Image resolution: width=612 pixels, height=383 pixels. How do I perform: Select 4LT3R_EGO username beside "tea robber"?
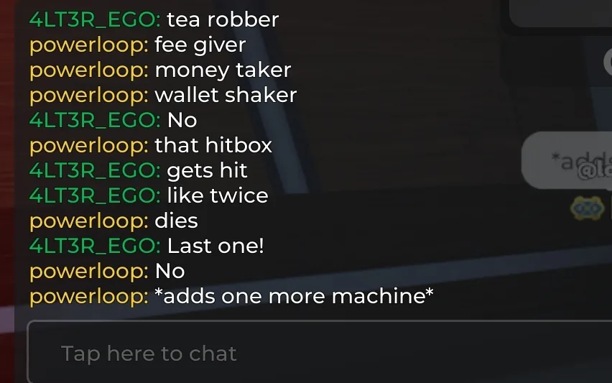click(x=94, y=19)
